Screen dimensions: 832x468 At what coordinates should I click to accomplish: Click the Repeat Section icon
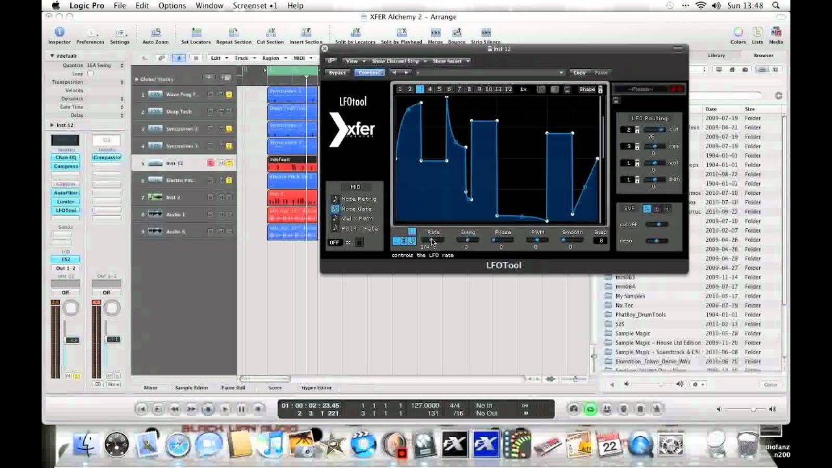[233, 32]
